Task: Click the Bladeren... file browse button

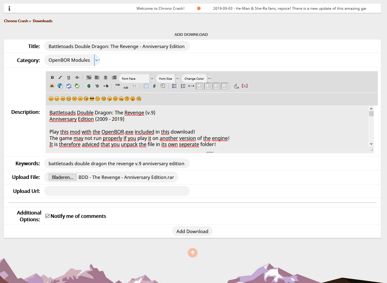Action: click(62, 177)
